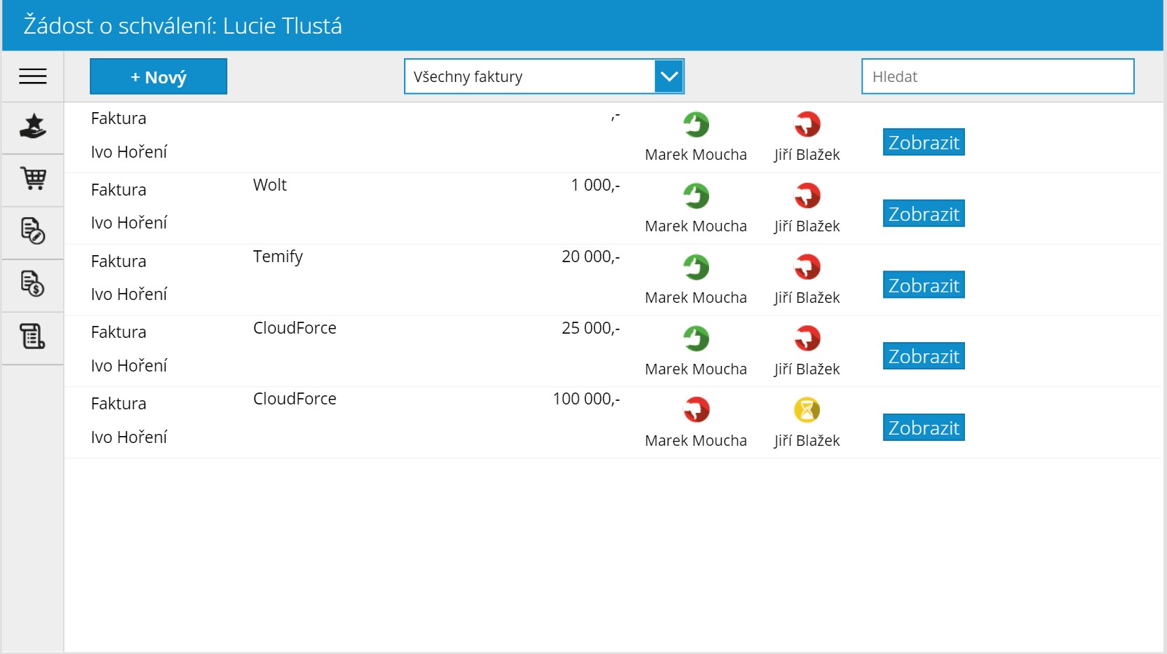Image resolution: width=1167 pixels, height=654 pixels.
Task: Click Zobrazit for the first blank invoice
Action: click(924, 142)
